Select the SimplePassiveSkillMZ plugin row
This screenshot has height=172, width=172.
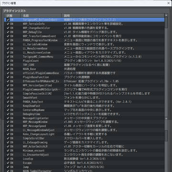coord(85,94)
